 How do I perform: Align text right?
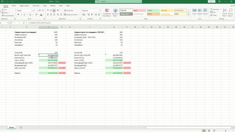(54, 15)
